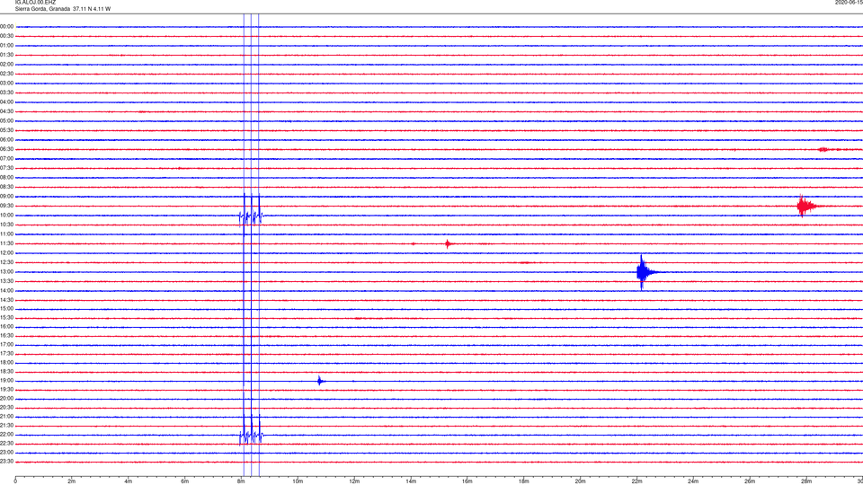Screen dimensions: 863x485
Task: Select the 04:30 trace time label
Action: (6, 111)
